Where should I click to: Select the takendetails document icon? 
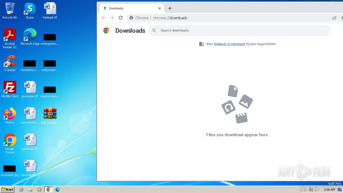pyautogui.click(x=30, y=168)
